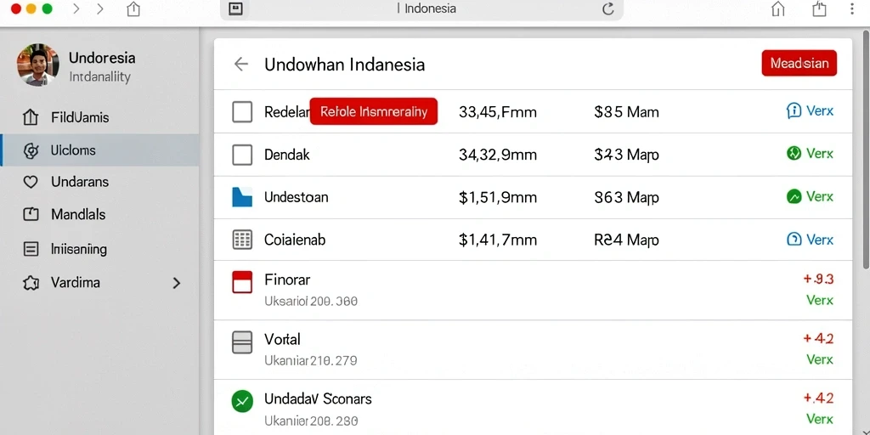Open Mandlals in the sidebar
870x435 pixels.
[100, 214]
